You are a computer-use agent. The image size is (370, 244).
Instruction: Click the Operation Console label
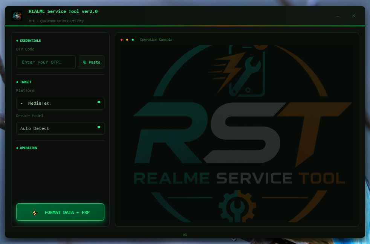156,40
